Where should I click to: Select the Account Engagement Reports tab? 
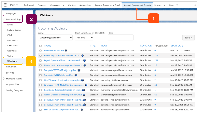[137, 5]
